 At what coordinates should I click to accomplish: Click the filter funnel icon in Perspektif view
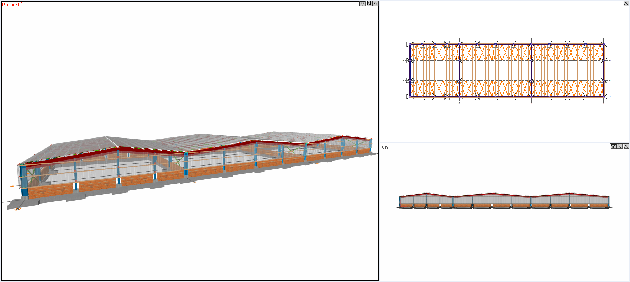point(363,4)
